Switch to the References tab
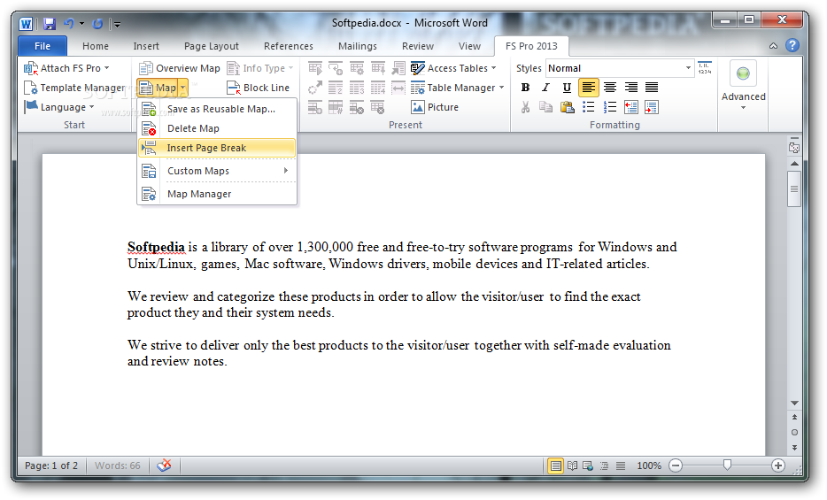Viewport: 827px width, 500px height. tap(289, 46)
